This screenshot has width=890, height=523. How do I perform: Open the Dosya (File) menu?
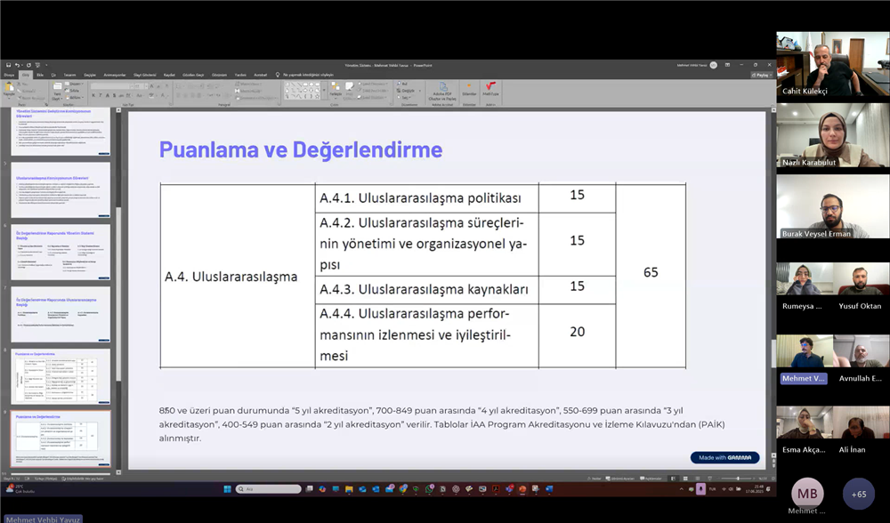9,75
